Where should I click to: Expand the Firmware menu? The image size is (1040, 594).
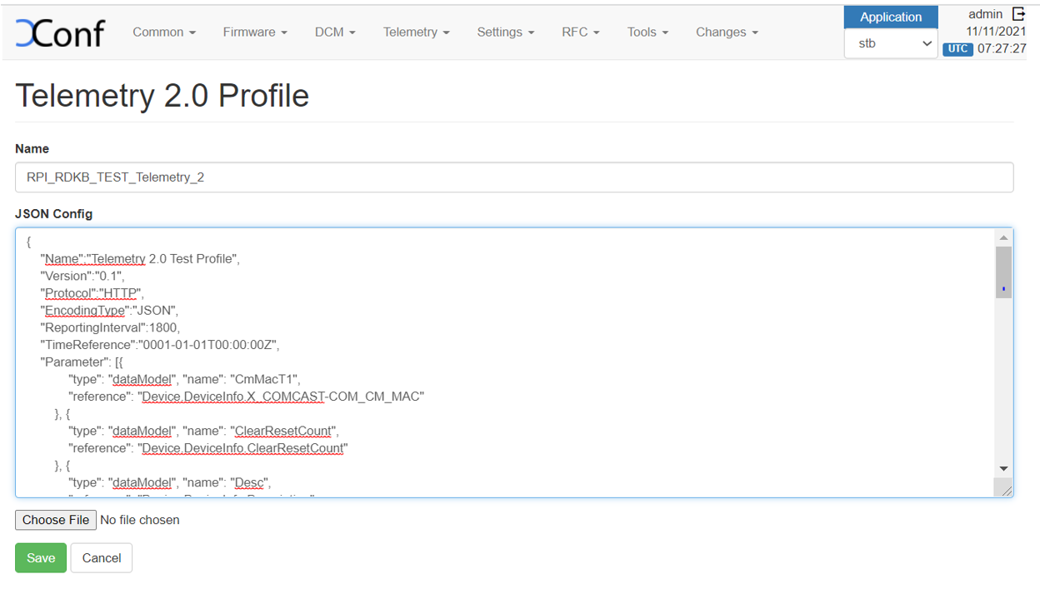(255, 32)
